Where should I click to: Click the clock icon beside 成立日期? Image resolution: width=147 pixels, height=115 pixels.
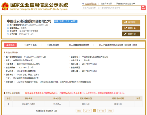pos(8,34)
